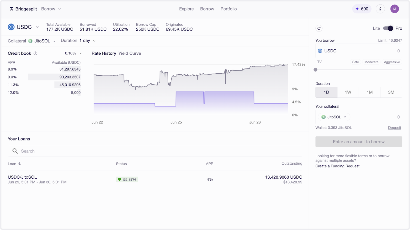Choose the 3M duration option
Viewport: 410px width, 230px height.
point(391,92)
